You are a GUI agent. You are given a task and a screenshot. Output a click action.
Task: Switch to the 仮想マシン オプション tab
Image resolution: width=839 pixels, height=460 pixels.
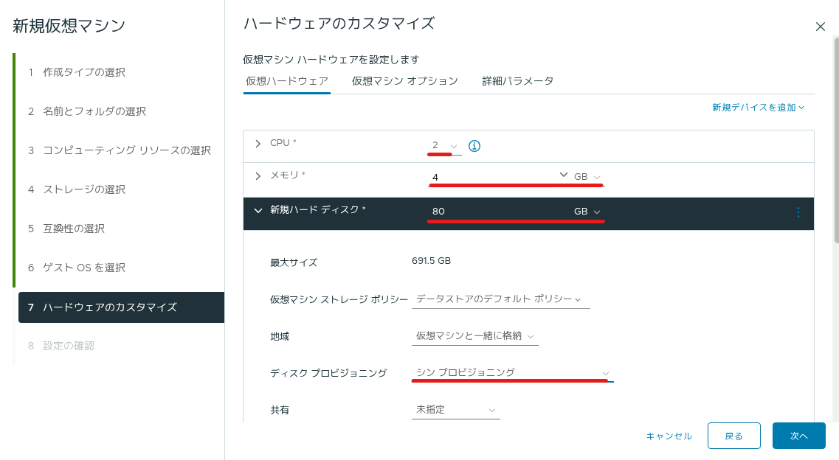coord(405,81)
